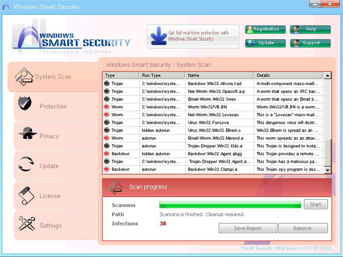Click the Settings tools icon
The width and height of the screenshot is (343, 257).
click(x=27, y=224)
